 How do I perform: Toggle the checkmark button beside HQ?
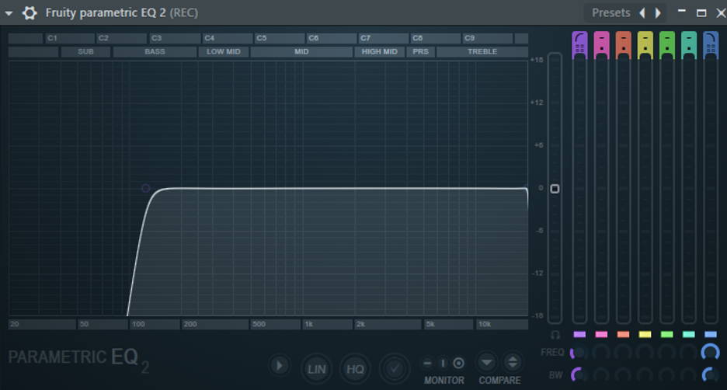pyautogui.click(x=394, y=369)
